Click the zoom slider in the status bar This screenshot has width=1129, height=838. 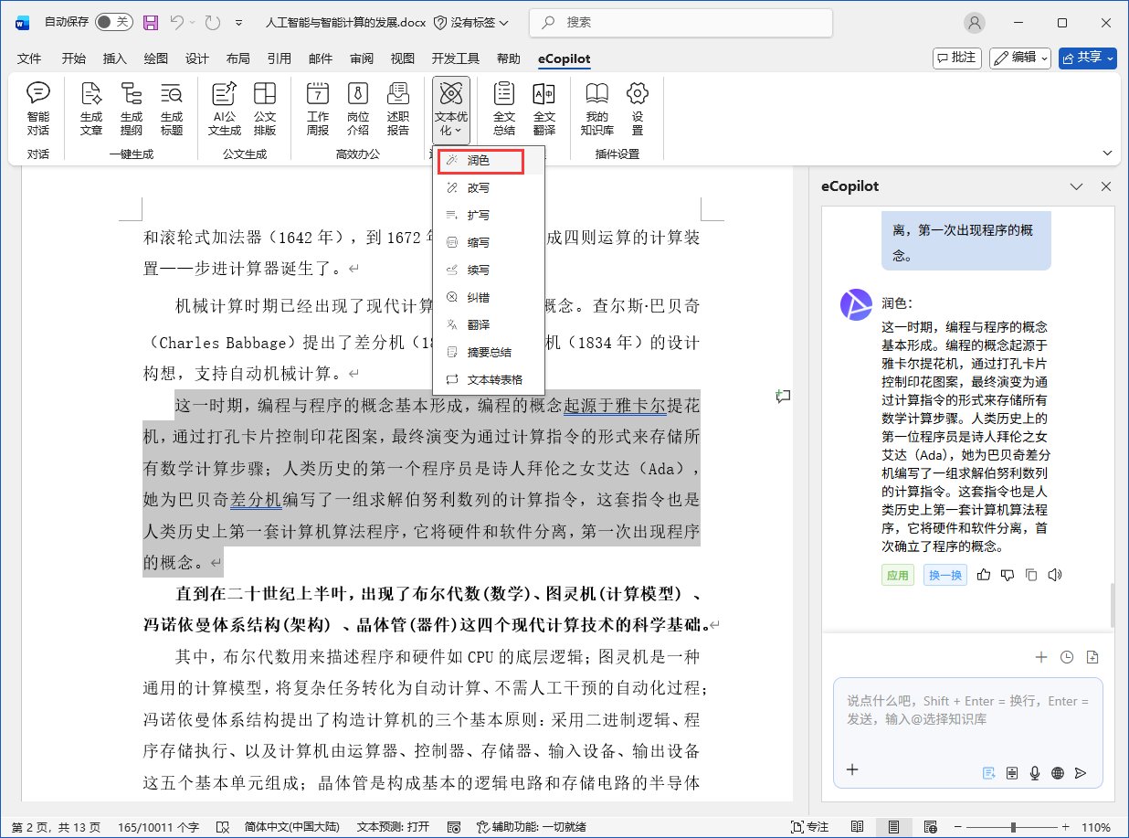tap(1012, 827)
